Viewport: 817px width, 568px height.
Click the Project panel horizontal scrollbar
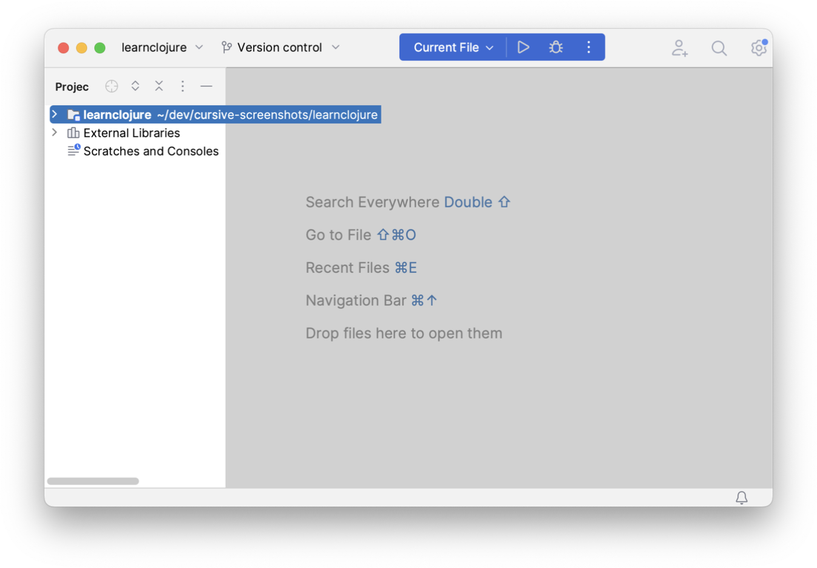pos(93,481)
